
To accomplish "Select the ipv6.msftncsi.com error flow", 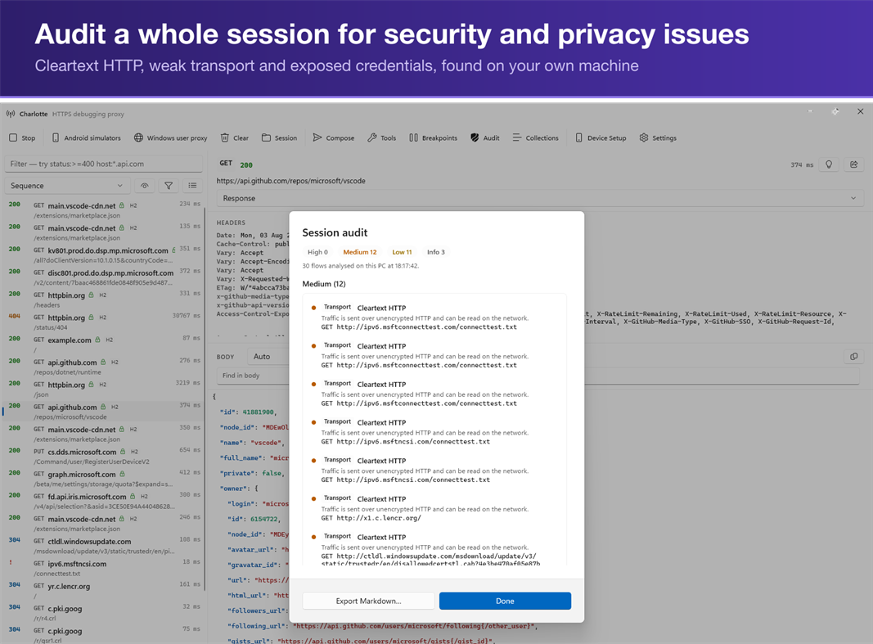I will pos(104,568).
